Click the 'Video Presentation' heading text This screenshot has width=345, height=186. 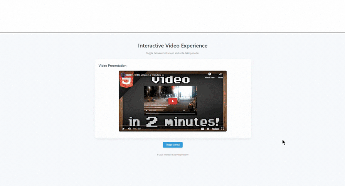coord(113,66)
